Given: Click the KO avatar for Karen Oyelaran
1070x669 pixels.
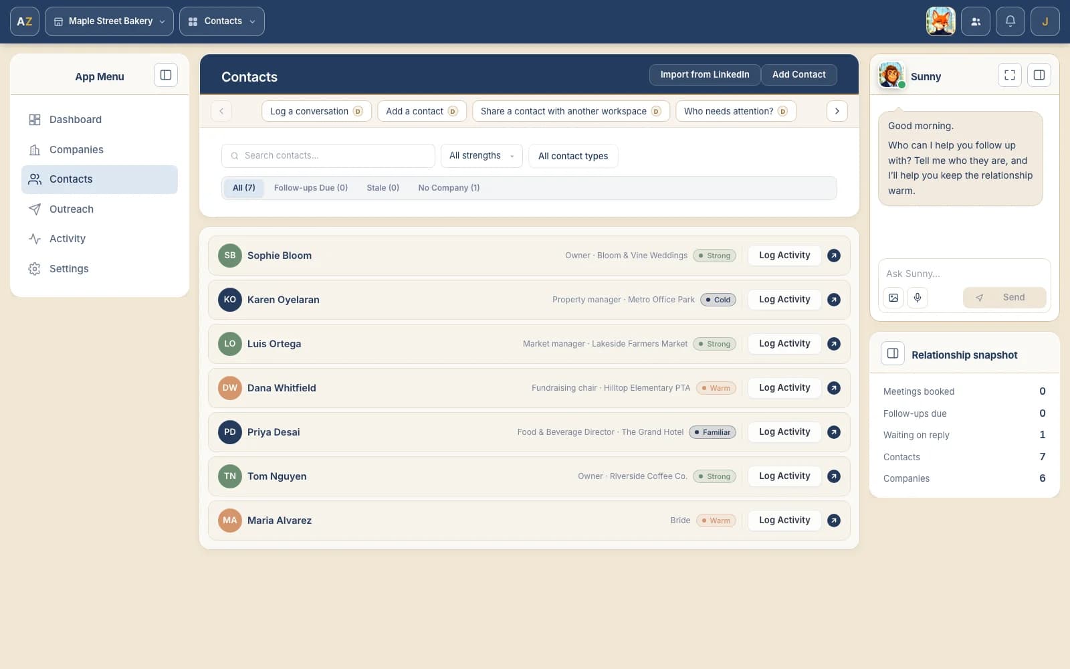Looking at the screenshot, I should point(230,300).
